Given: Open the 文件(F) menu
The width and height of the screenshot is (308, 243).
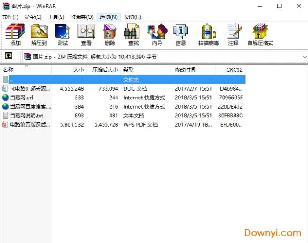Looking at the screenshot, I should (x=10, y=17).
